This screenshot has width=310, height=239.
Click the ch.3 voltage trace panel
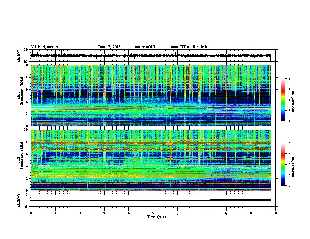pos(153,200)
